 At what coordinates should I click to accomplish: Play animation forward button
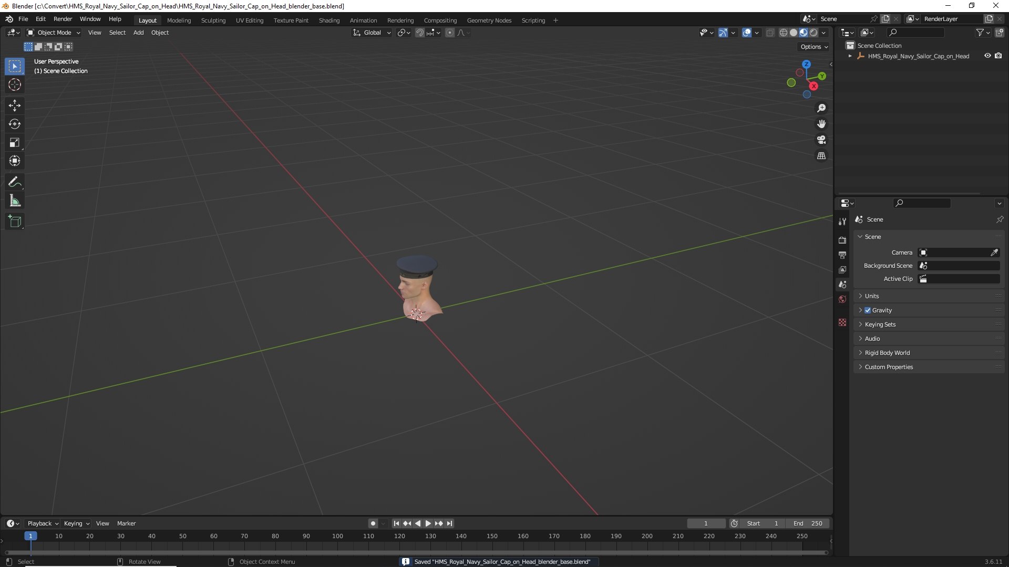[428, 523]
